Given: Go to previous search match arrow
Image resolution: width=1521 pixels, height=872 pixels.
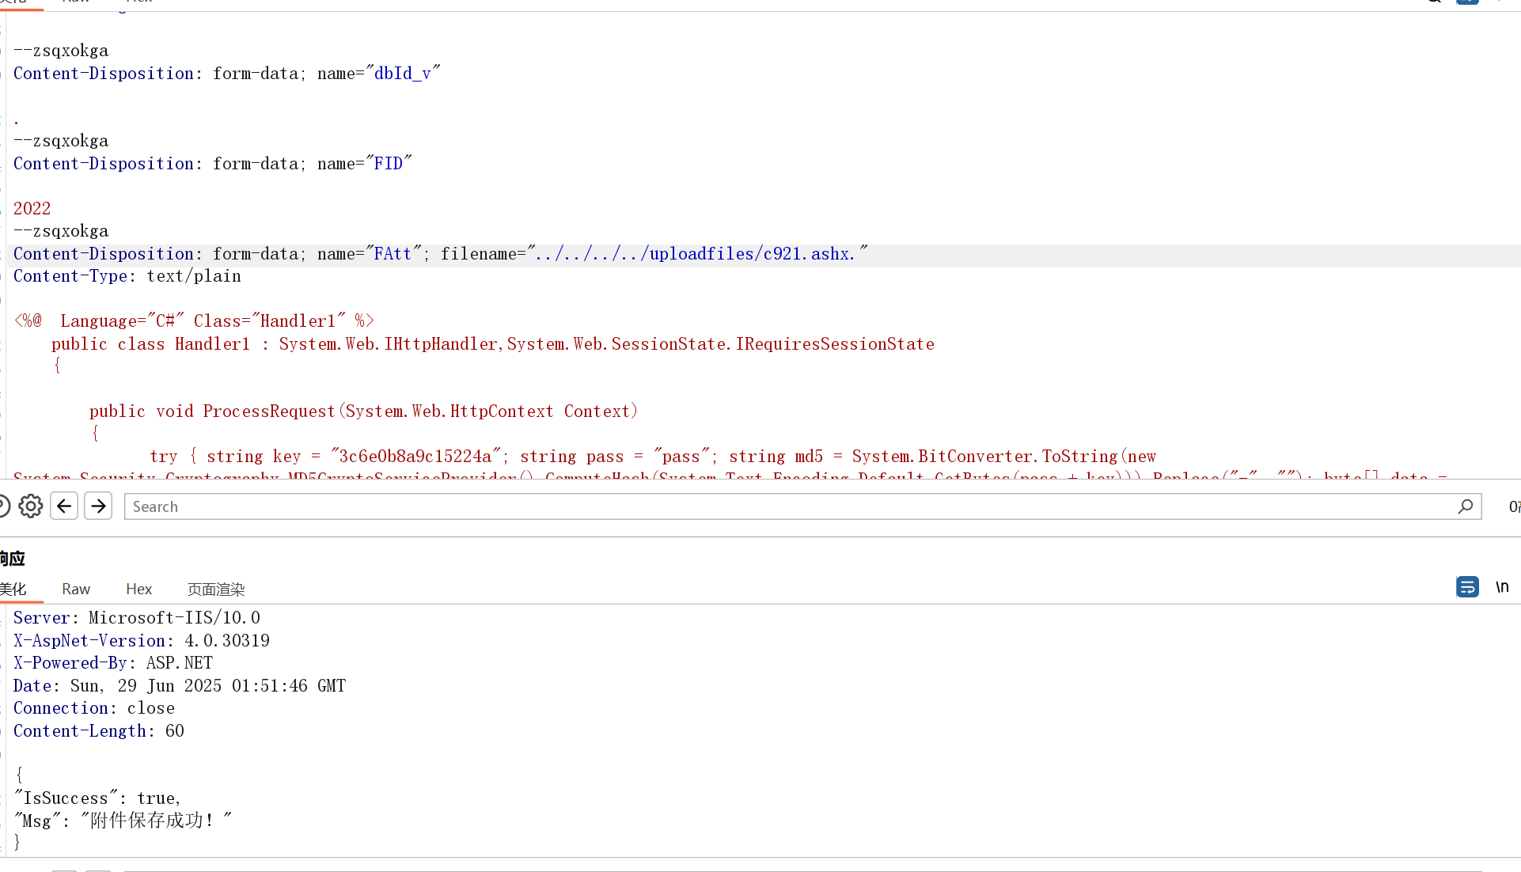Looking at the screenshot, I should (x=64, y=506).
